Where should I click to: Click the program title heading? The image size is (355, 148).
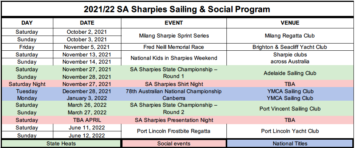pos(177,9)
